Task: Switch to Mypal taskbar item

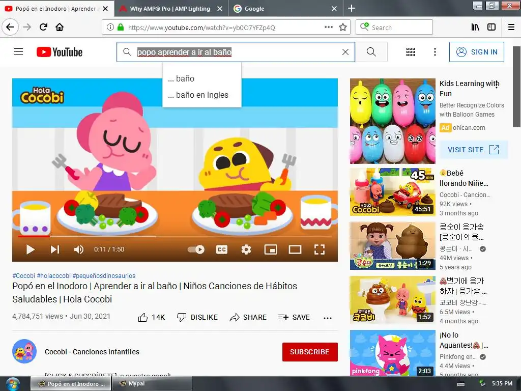Action: pos(152,383)
